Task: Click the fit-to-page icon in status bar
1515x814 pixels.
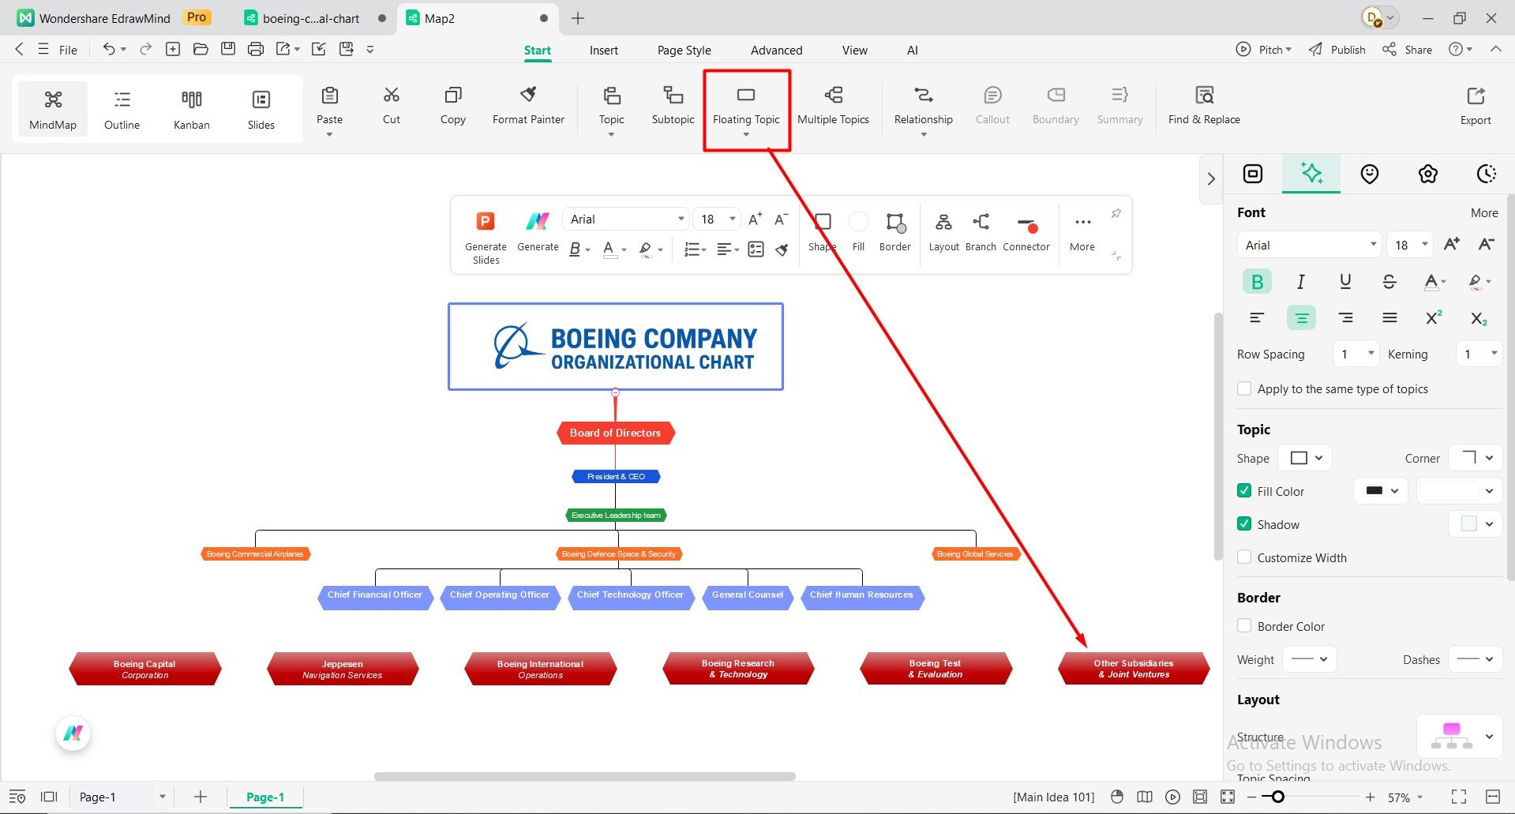Action: tap(1200, 797)
